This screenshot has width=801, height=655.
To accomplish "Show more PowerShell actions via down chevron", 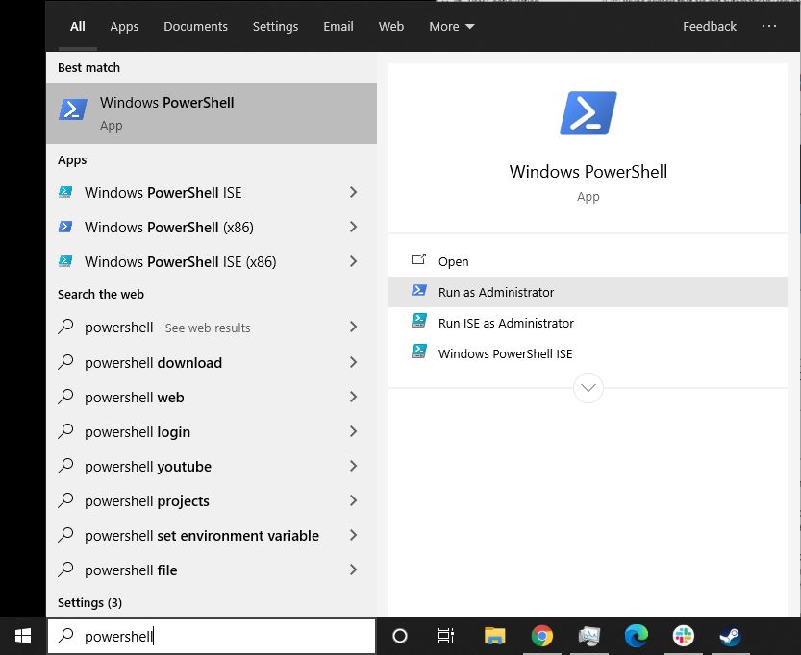I will click(588, 388).
